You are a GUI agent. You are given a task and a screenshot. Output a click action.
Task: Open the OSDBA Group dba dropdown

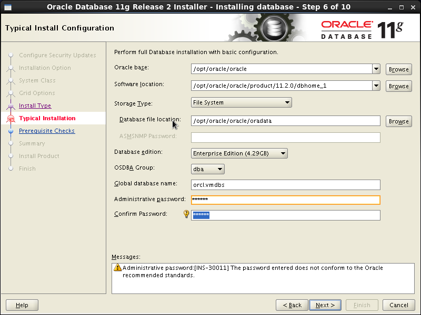207,169
